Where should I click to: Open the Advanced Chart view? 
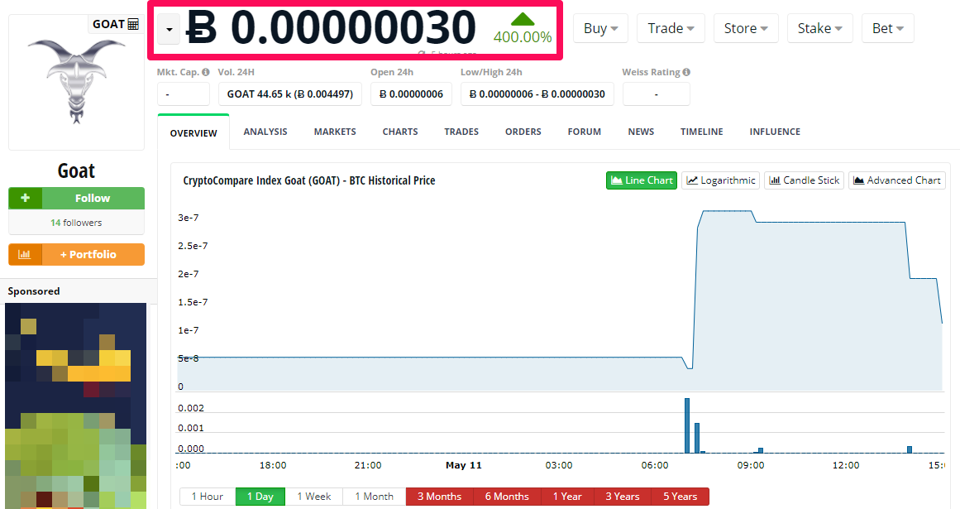897,180
